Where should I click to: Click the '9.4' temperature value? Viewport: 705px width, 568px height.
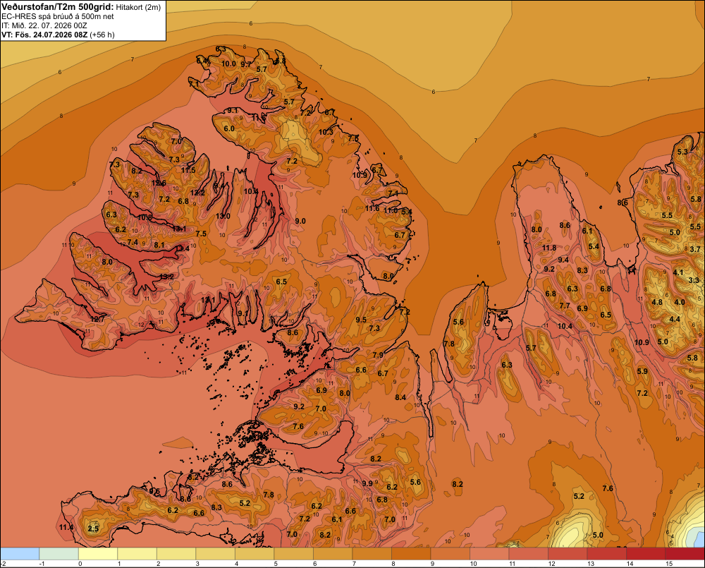[563, 260]
